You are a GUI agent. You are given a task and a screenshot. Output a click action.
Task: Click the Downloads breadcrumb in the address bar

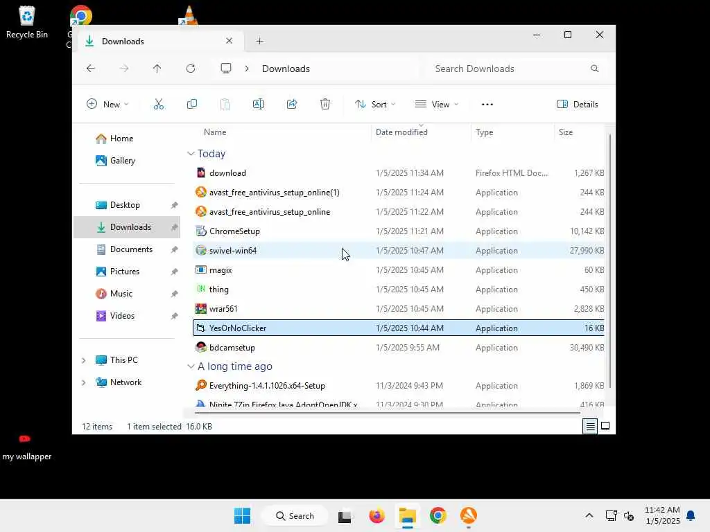point(286,69)
